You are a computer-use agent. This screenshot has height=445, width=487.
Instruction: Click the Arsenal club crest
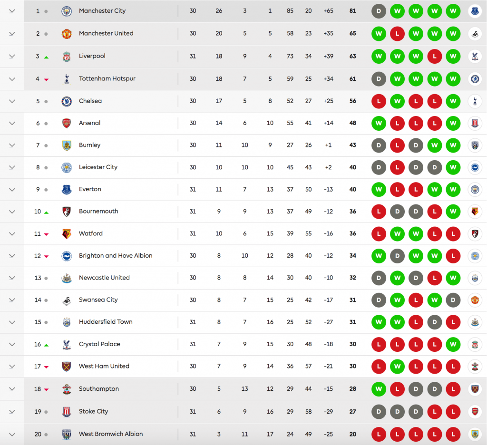pyautogui.click(x=67, y=123)
